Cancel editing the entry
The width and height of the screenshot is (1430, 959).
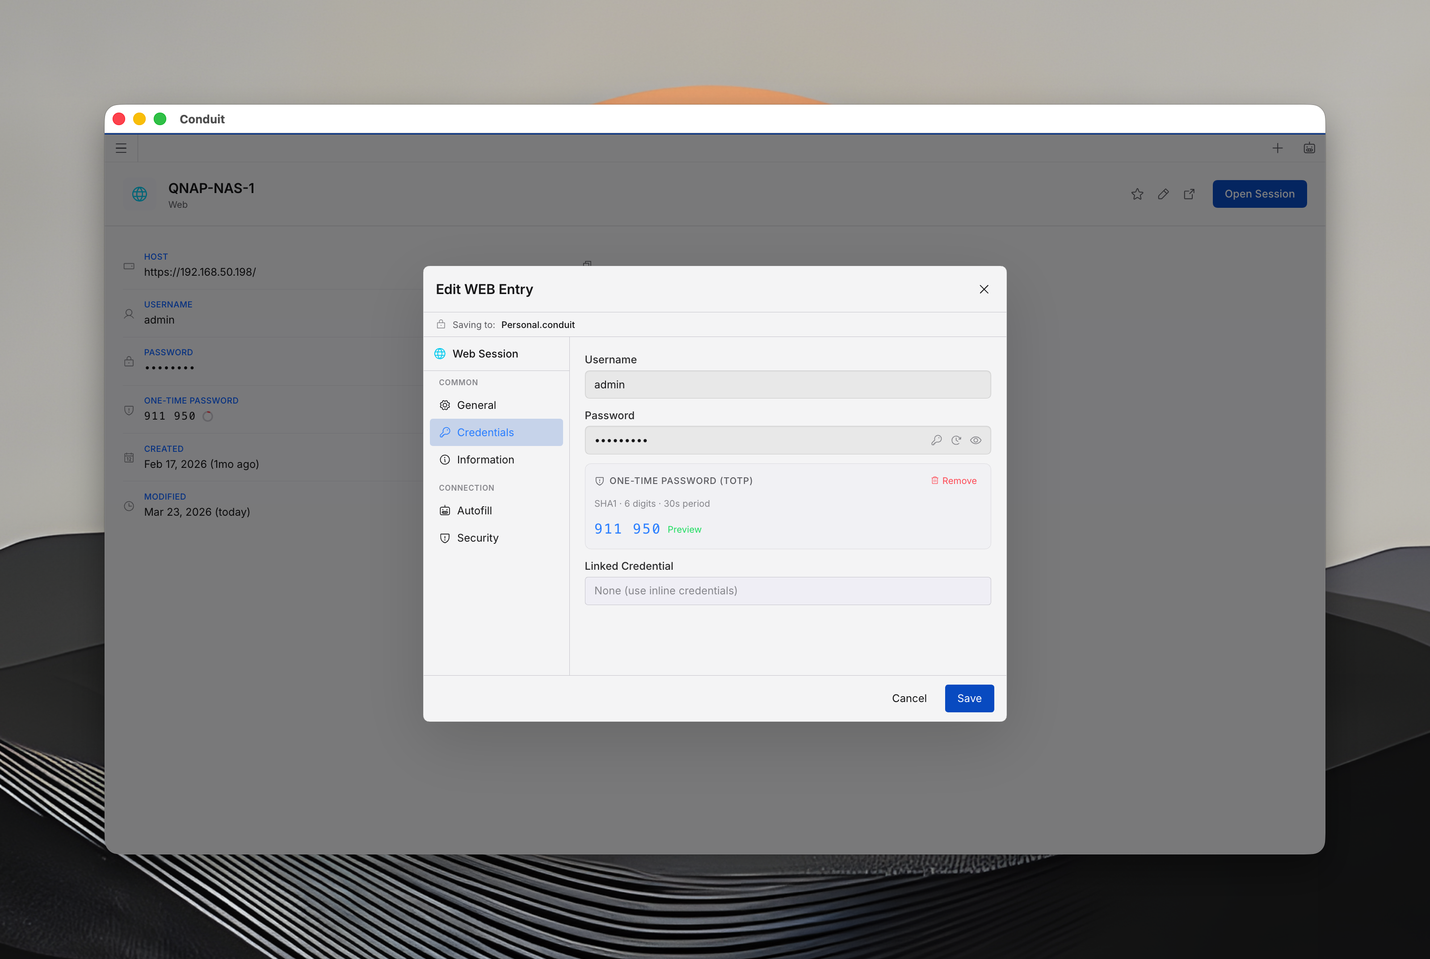(x=909, y=698)
